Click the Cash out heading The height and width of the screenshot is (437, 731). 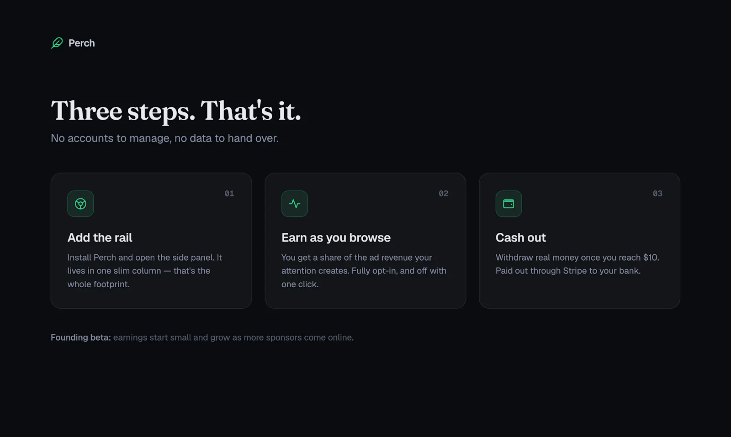pos(521,237)
